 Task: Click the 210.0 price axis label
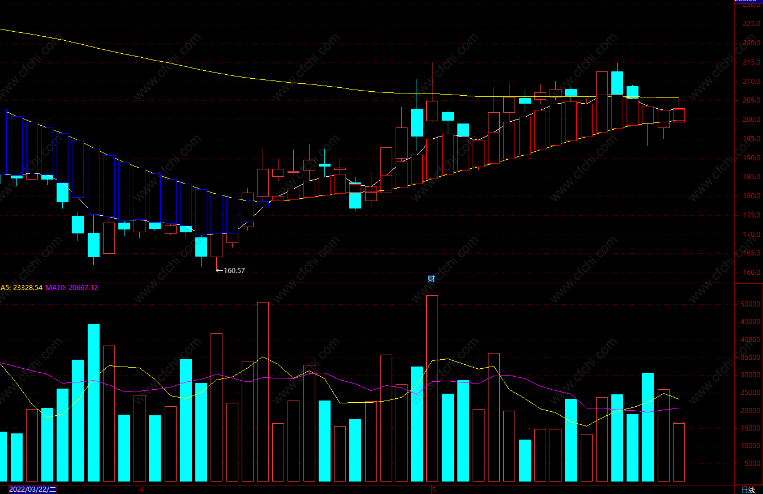pos(750,82)
